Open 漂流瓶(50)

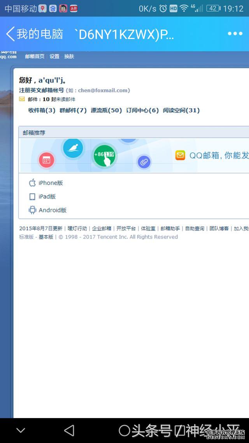(106, 110)
